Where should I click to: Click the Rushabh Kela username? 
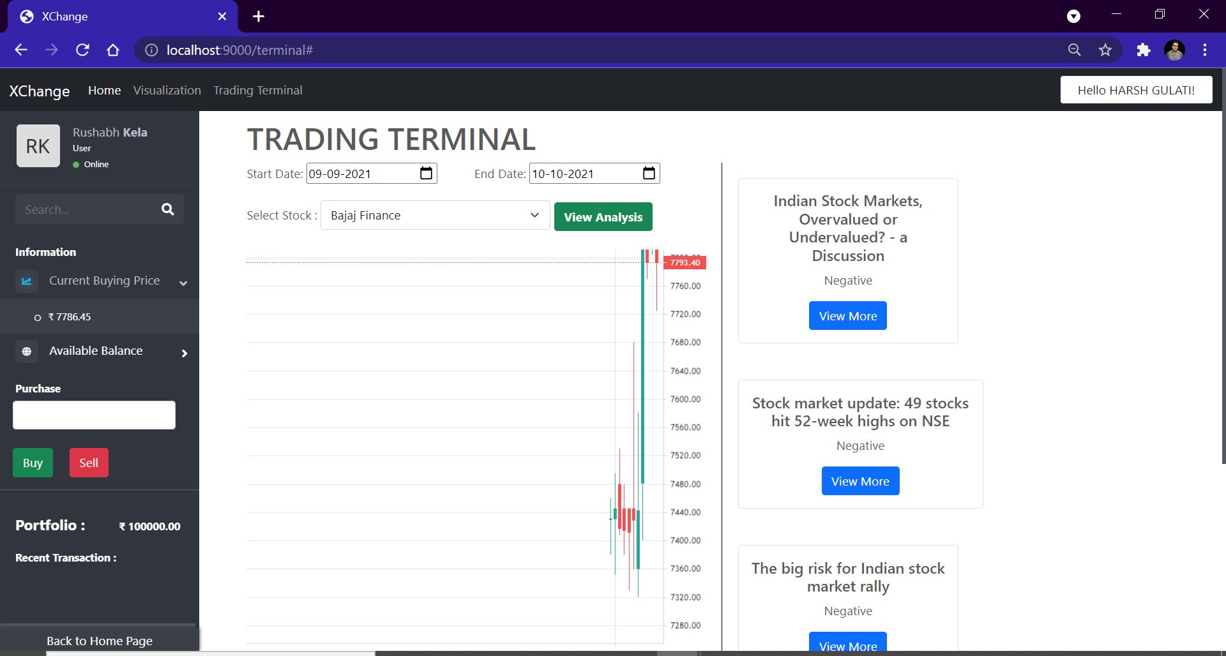[110, 132]
